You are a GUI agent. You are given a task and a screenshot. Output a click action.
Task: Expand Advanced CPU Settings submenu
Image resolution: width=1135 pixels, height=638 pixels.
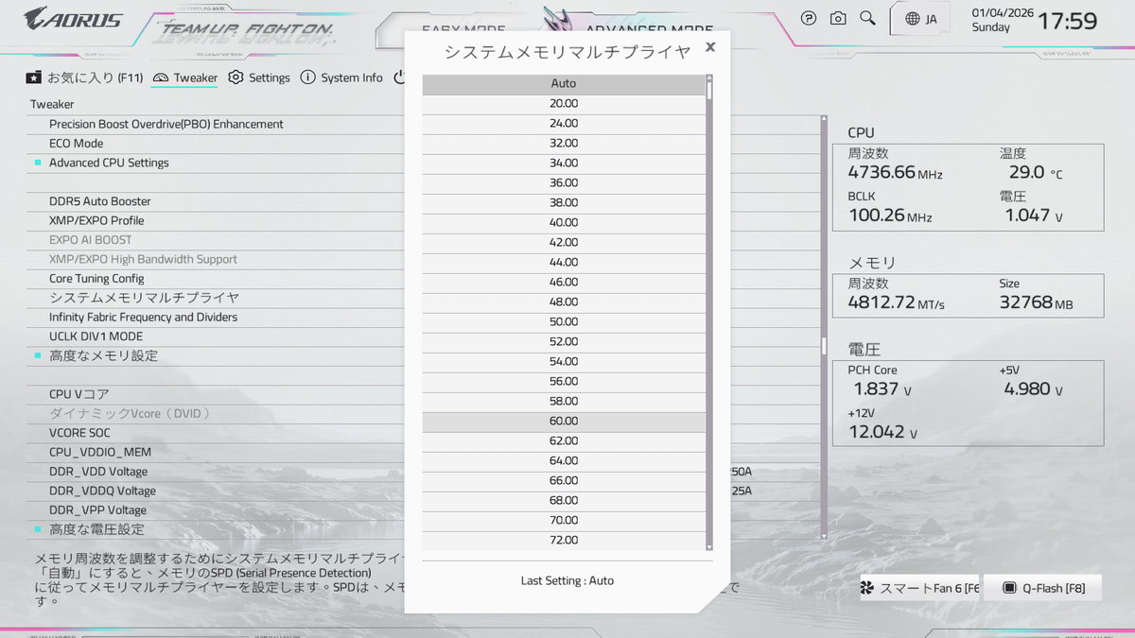109,163
